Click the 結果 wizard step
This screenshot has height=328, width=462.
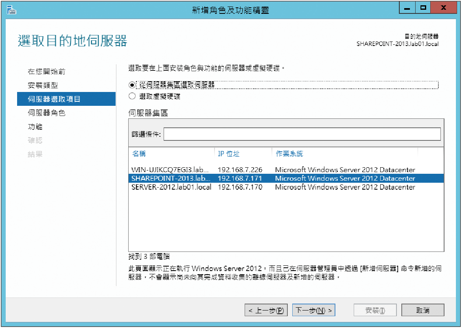coord(35,154)
